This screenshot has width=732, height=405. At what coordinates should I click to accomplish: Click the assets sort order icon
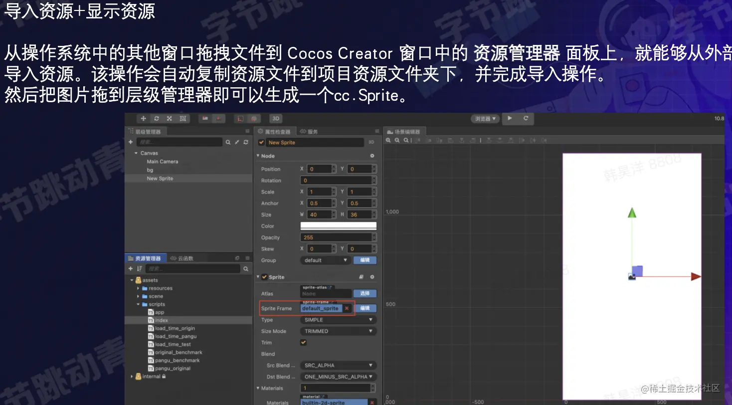[x=140, y=269]
